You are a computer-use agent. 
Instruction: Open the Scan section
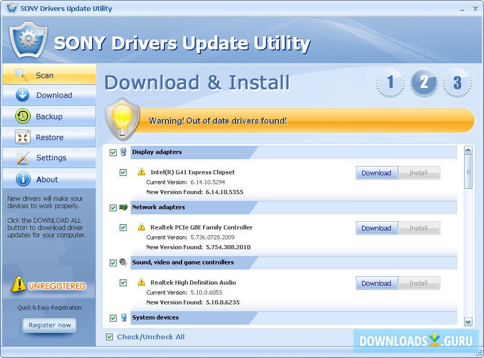pos(49,75)
